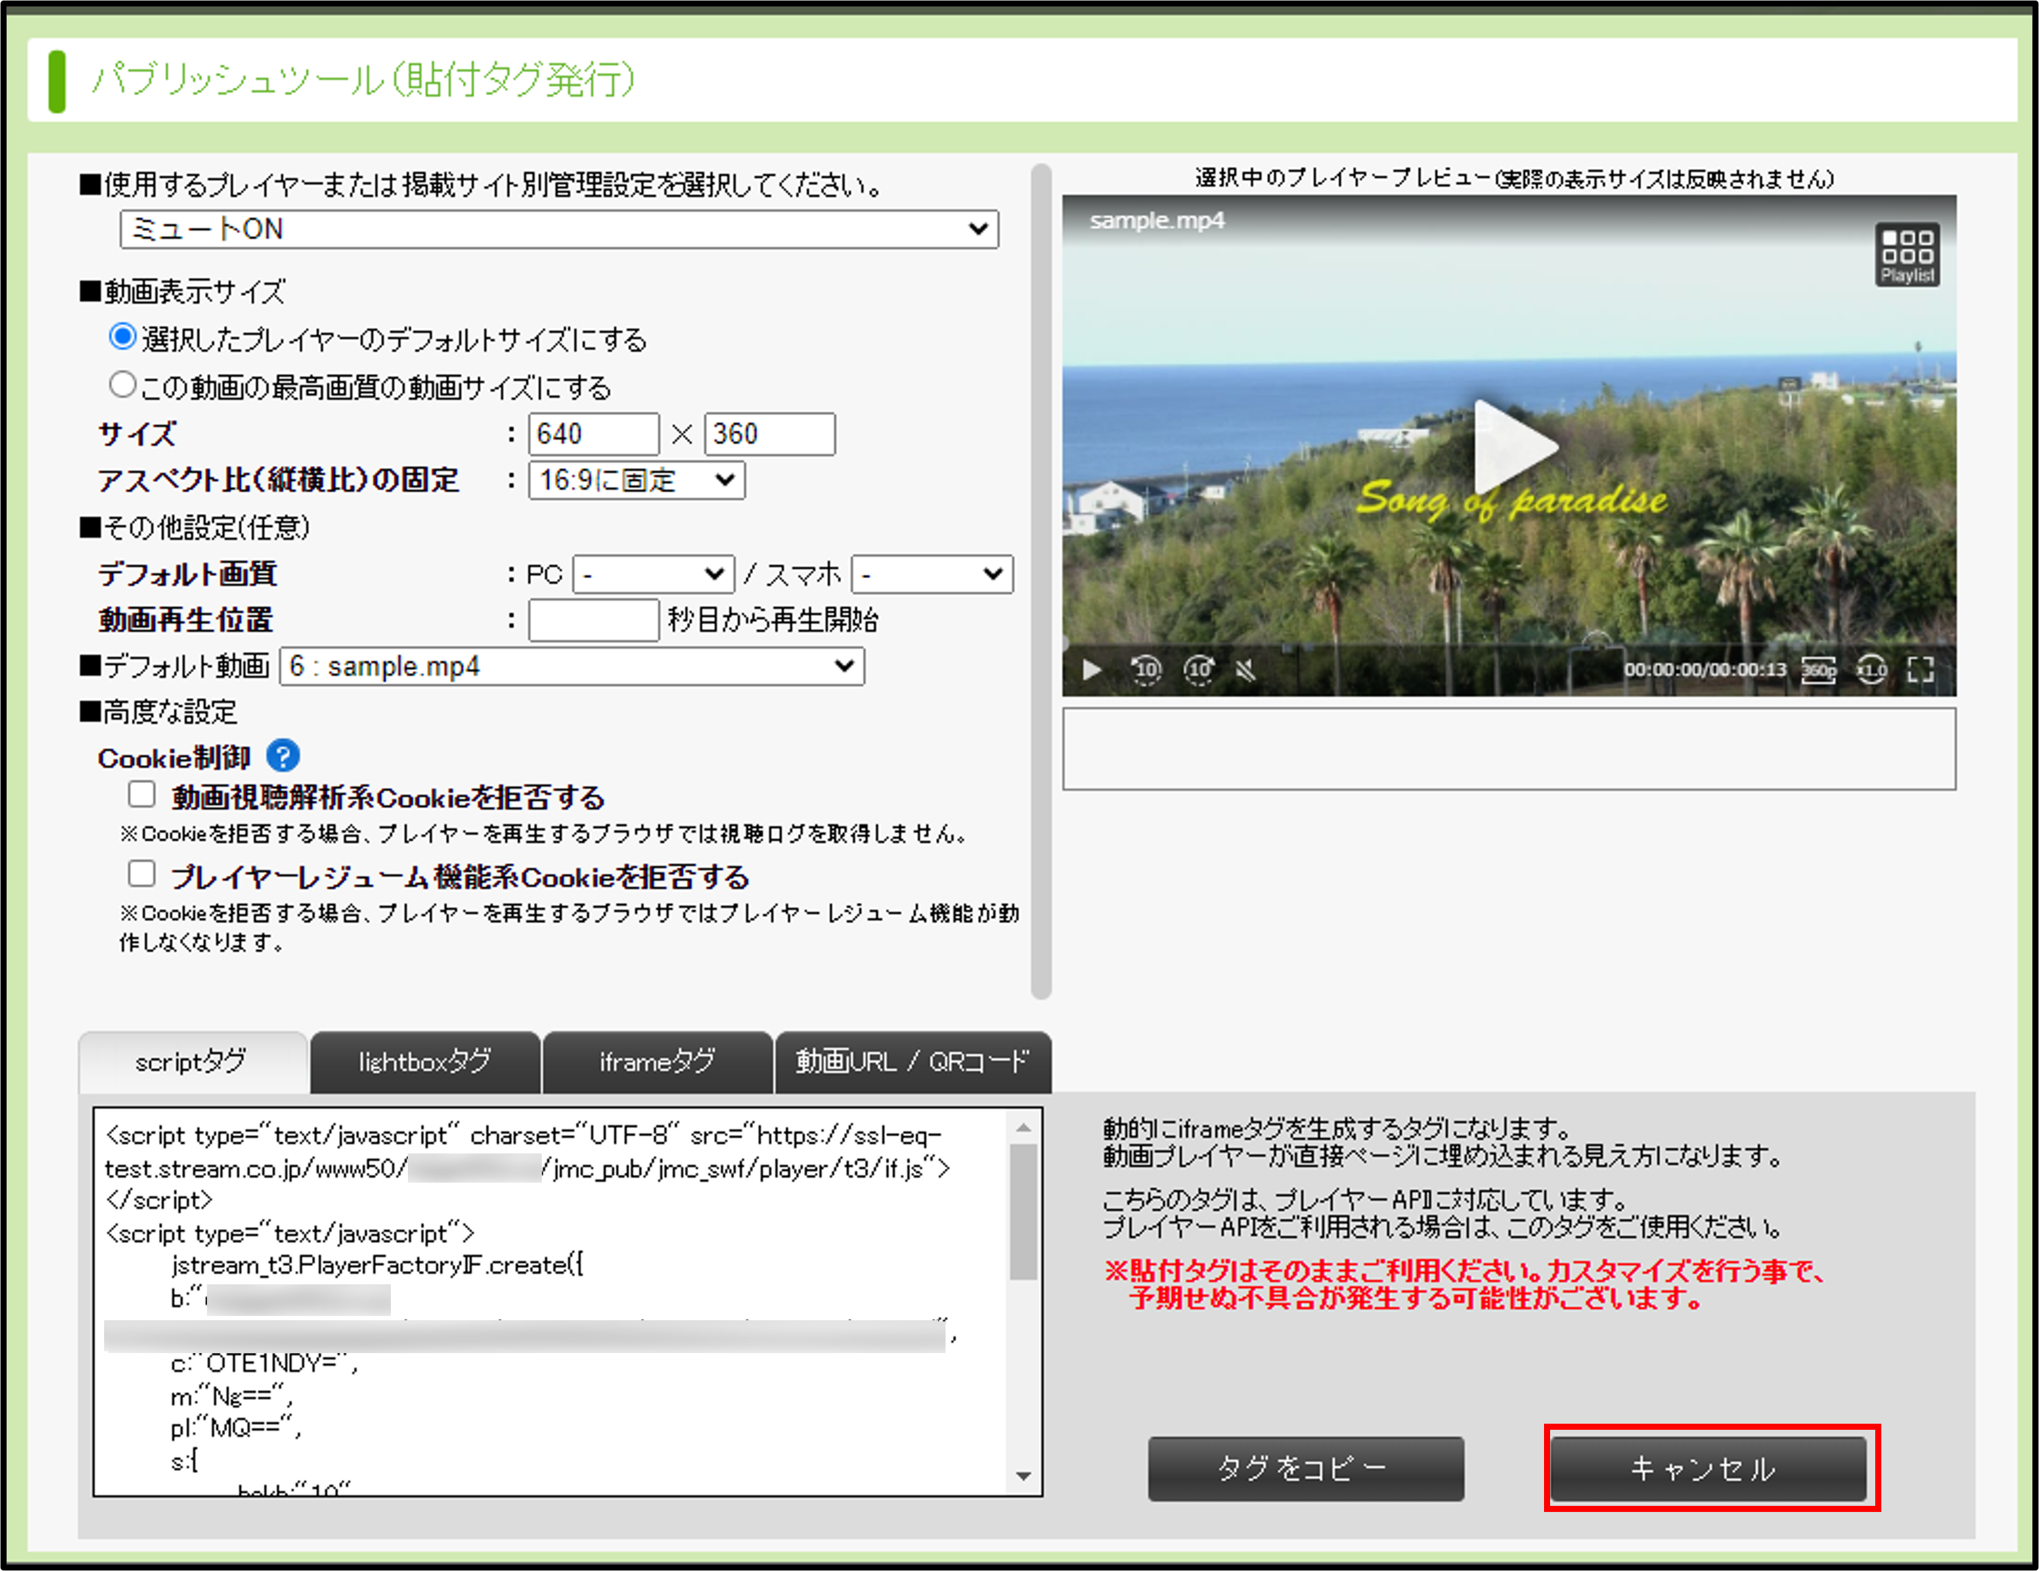Unmute the player via muted speaker icon
The image size is (2039, 1571).
pos(1246,670)
